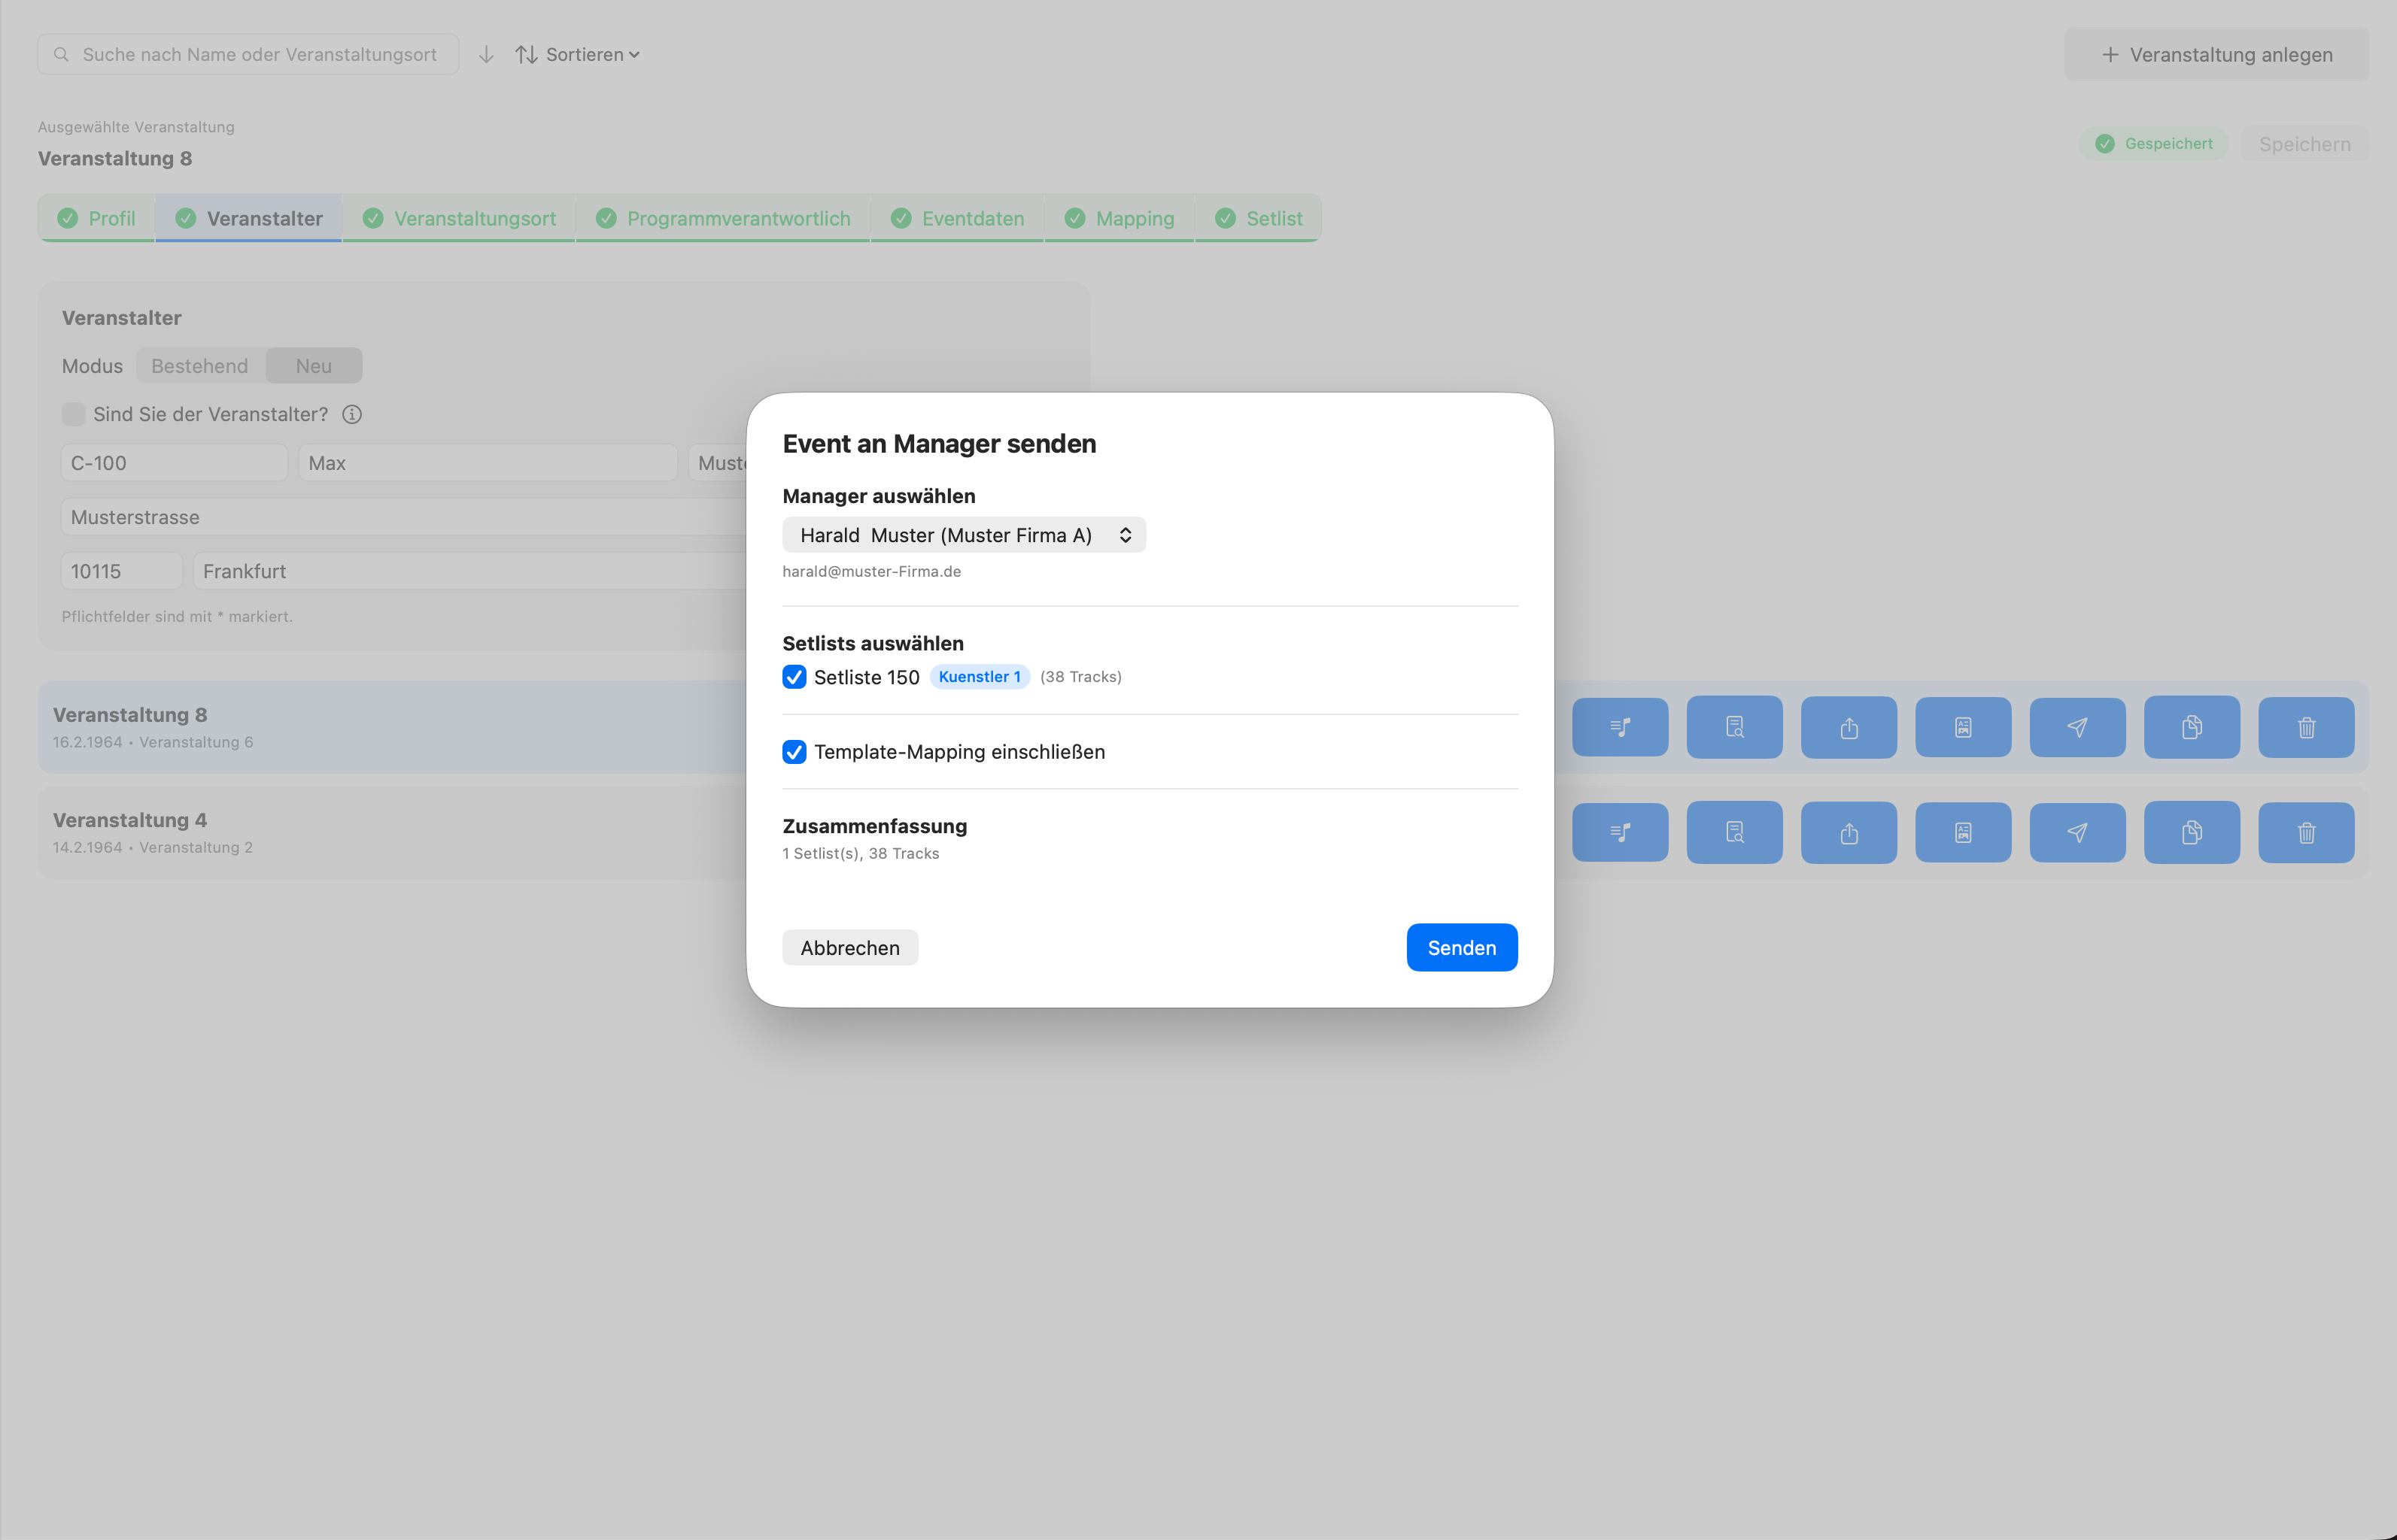Click the share icon in Veranstaltung 8 row
The image size is (2397, 1540).
(x=1848, y=727)
